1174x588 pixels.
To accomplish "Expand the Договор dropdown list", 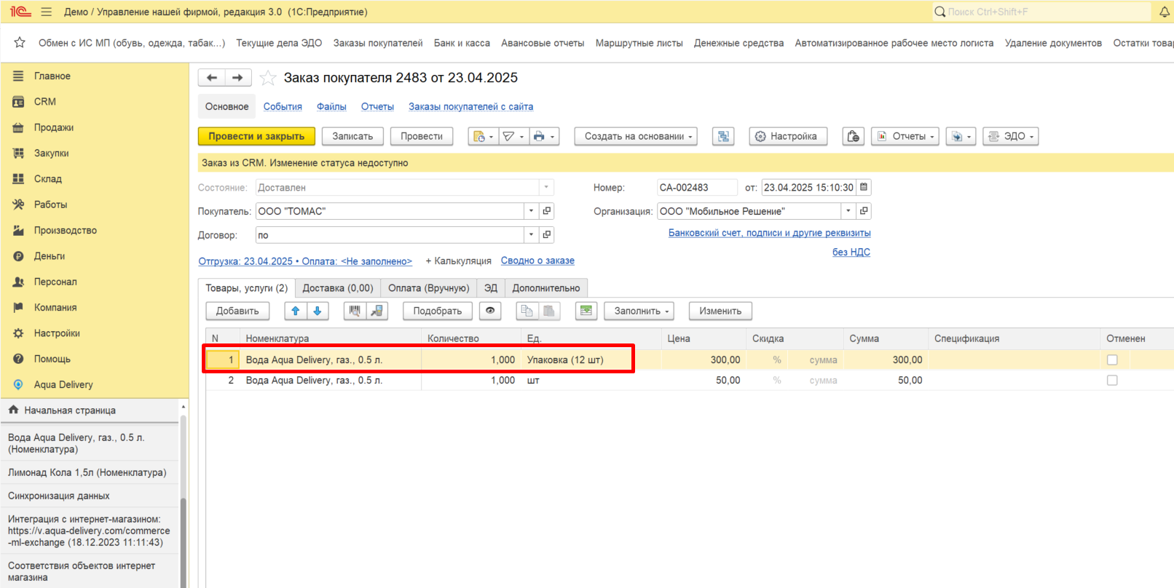I will coord(532,235).
